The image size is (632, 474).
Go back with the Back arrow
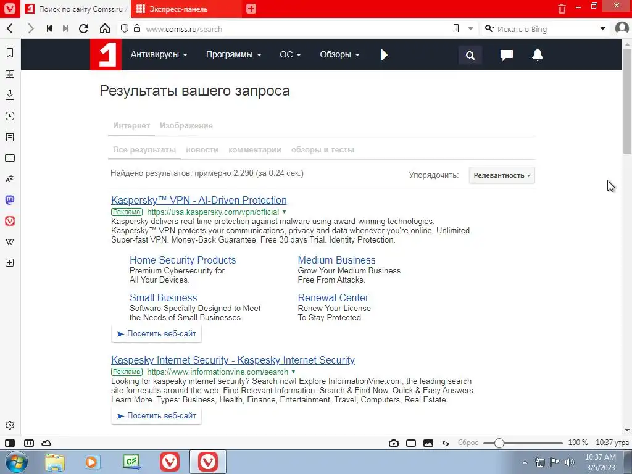click(10, 29)
